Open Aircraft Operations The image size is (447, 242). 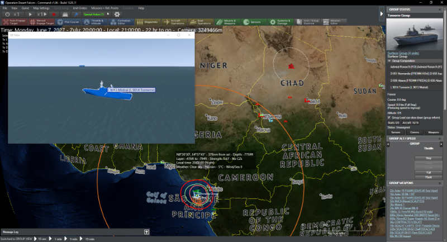[x=174, y=22]
